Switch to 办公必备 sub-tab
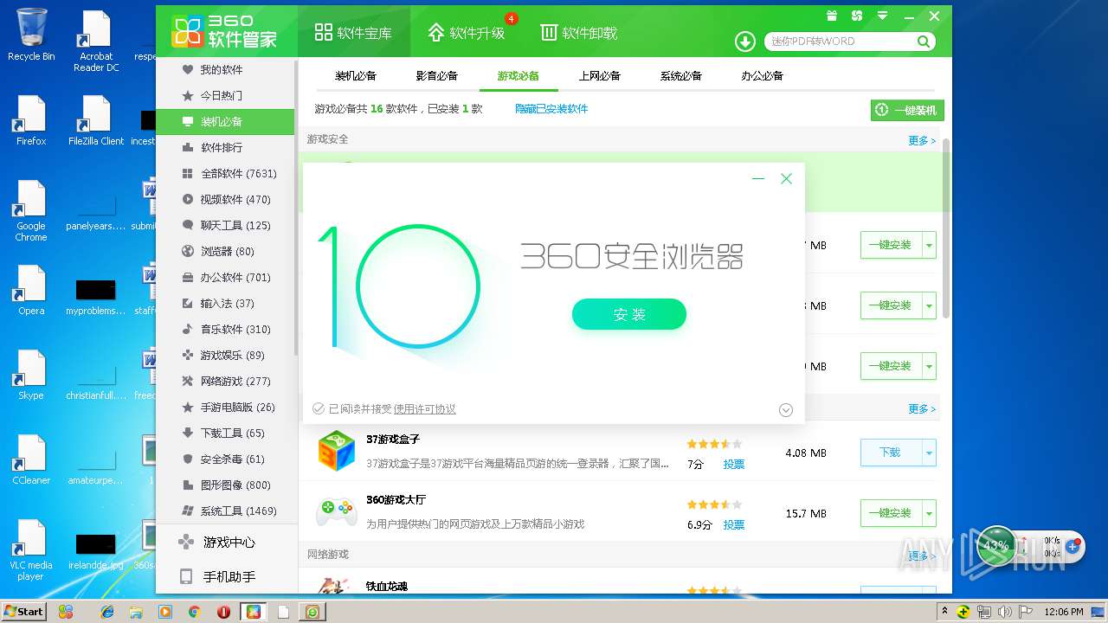Screen dimensions: 1108x623 pos(763,75)
